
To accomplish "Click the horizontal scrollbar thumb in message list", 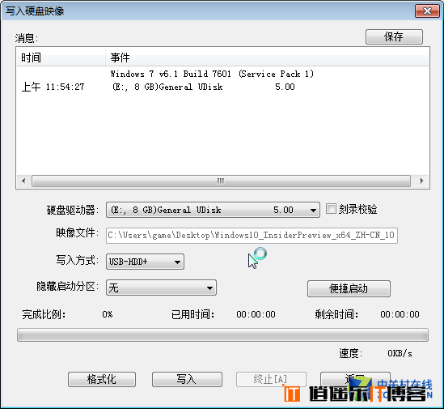I will [221, 181].
